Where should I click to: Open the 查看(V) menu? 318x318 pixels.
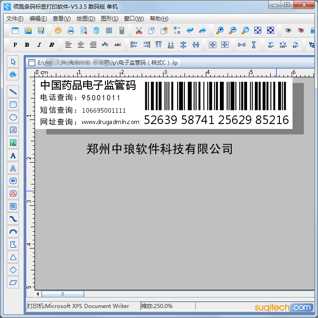pyautogui.click(x=61, y=19)
